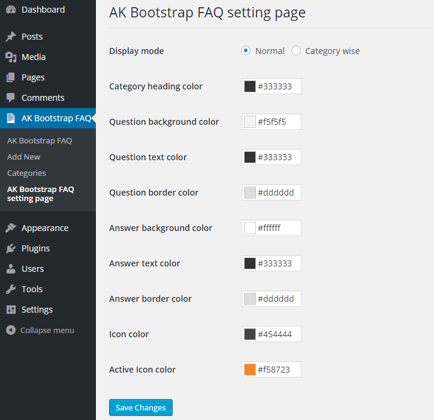Click the Tools wrench icon
Image resolution: width=434 pixels, height=420 pixels.
11,289
